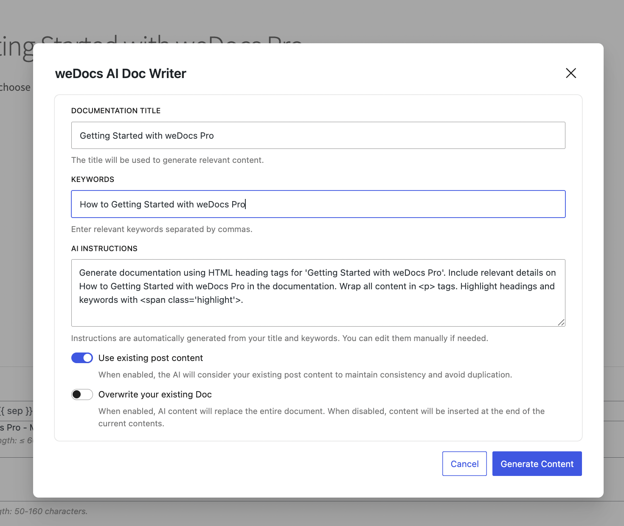Click inside the AI Instructions textarea
The width and height of the screenshot is (624, 526).
coord(318,293)
